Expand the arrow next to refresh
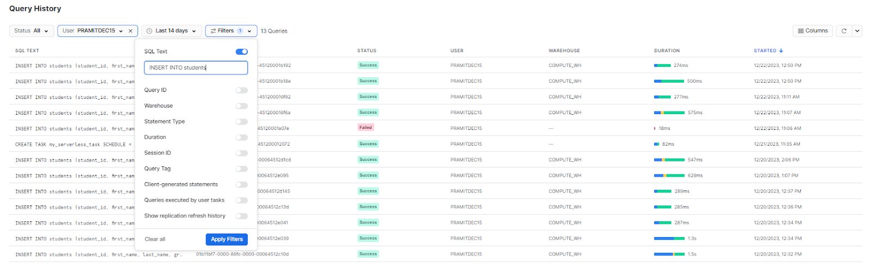The height and width of the screenshot is (274, 870). click(x=857, y=31)
